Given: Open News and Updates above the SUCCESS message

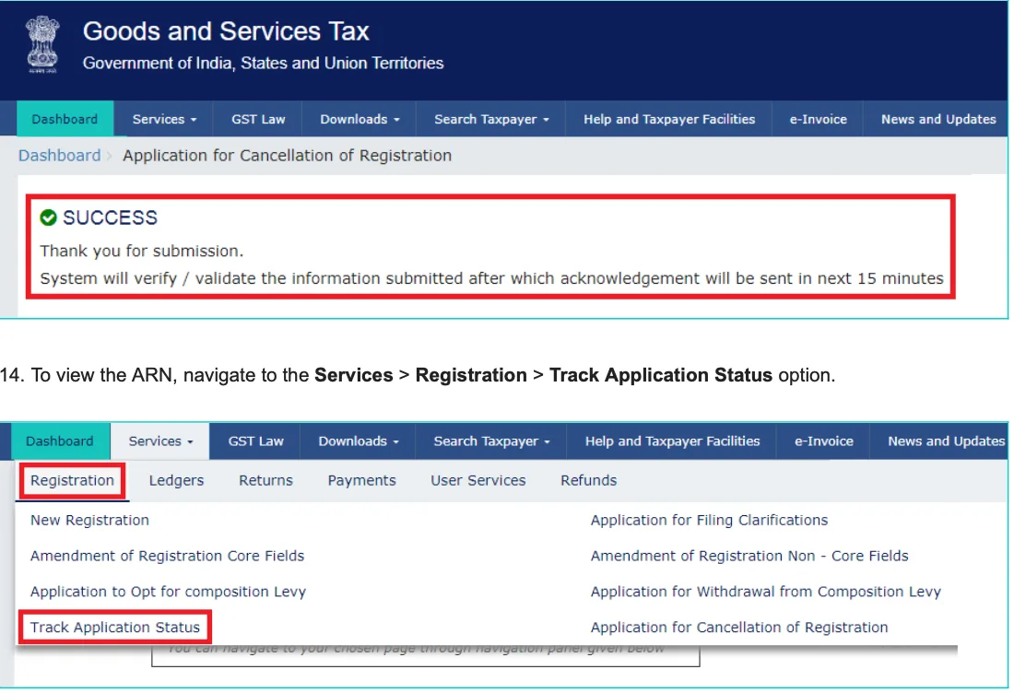Looking at the screenshot, I should [938, 119].
